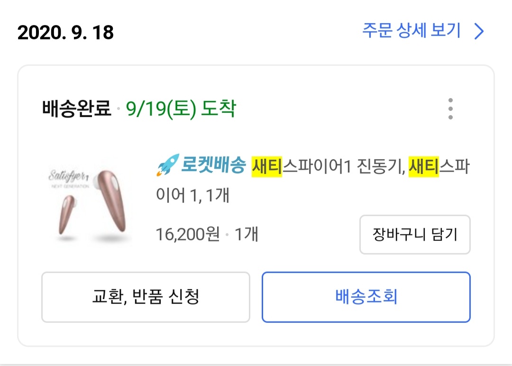Image resolution: width=512 pixels, height=366 pixels.
Task: Click the order date 2020. 9. 18
Action: [x=65, y=32]
